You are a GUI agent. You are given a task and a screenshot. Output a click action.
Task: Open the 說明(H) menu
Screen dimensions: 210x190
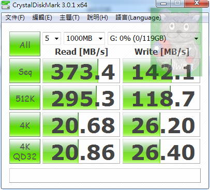pyautogui.click(x=97, y=18)
